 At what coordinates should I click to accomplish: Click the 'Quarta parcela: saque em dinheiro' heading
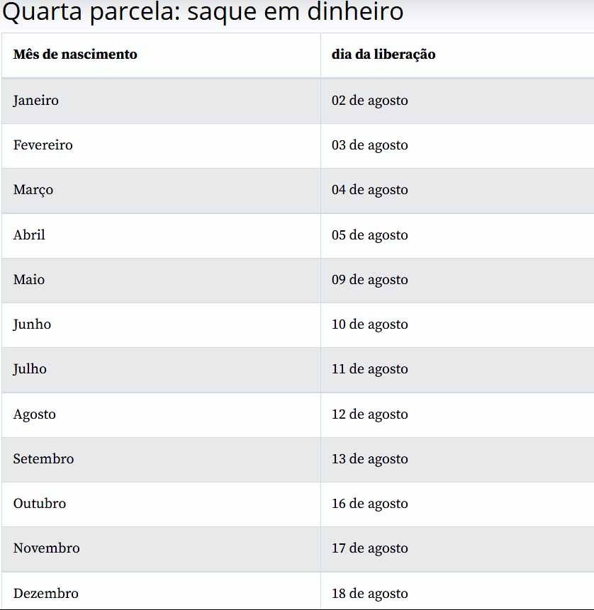click(203, 12)
